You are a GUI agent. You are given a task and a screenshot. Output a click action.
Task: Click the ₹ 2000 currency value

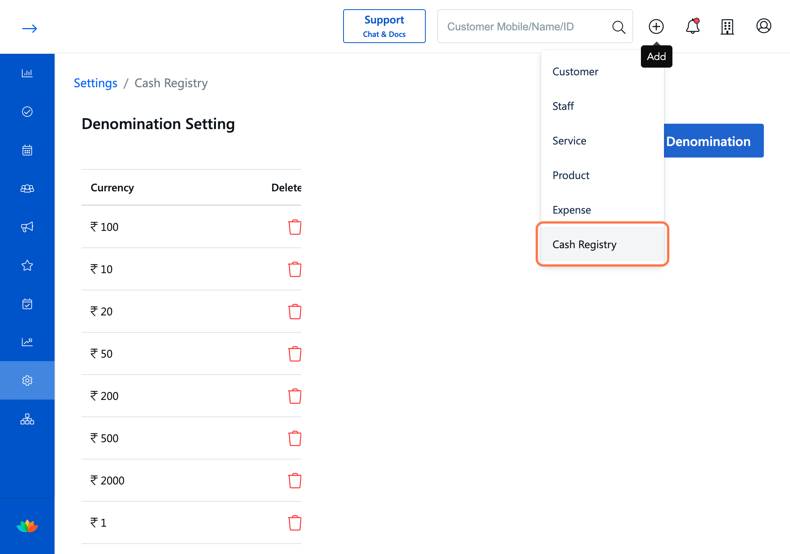pyautogui.click(x=107, y=481)
